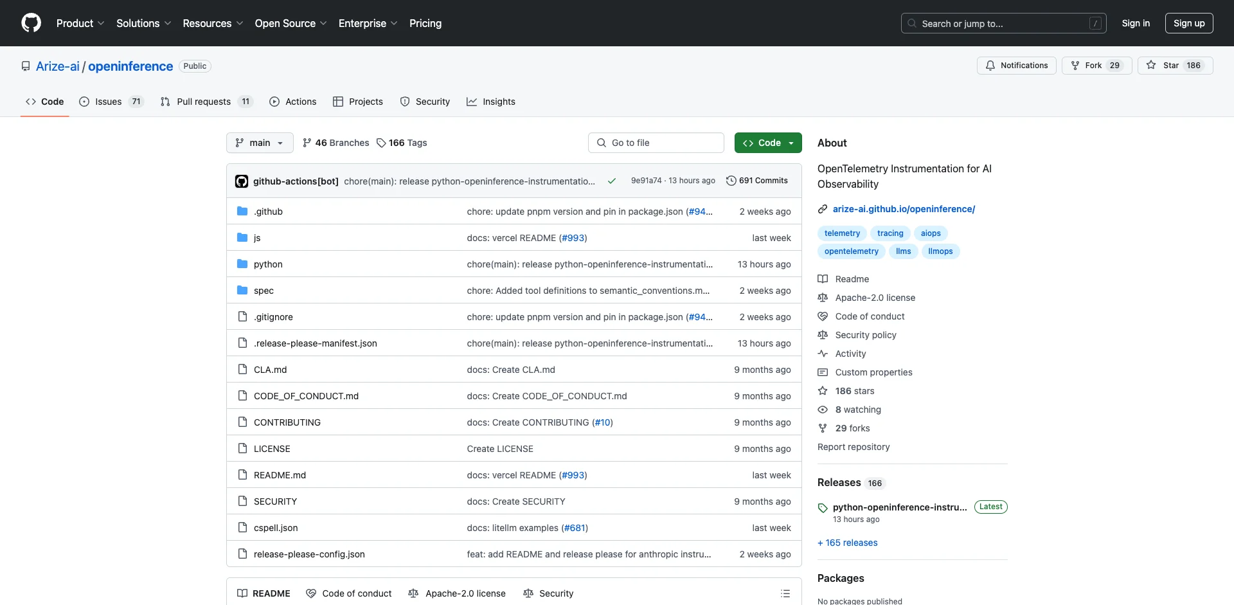The width and height of the screenshot is (1234, 605).
Task: Open the Product dropdown menu
Action: (80, 23)
